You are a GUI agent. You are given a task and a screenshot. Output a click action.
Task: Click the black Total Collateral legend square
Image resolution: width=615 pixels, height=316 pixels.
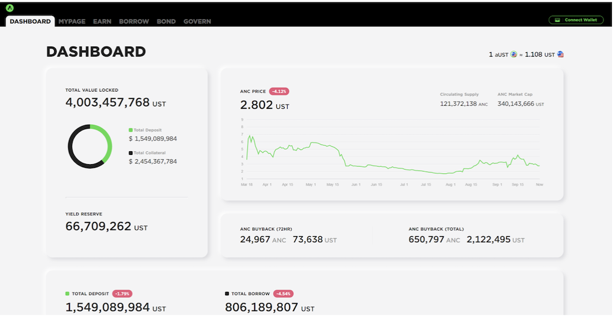(130, 153)
